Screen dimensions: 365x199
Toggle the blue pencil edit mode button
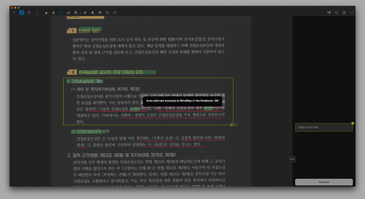pos(21,13)
